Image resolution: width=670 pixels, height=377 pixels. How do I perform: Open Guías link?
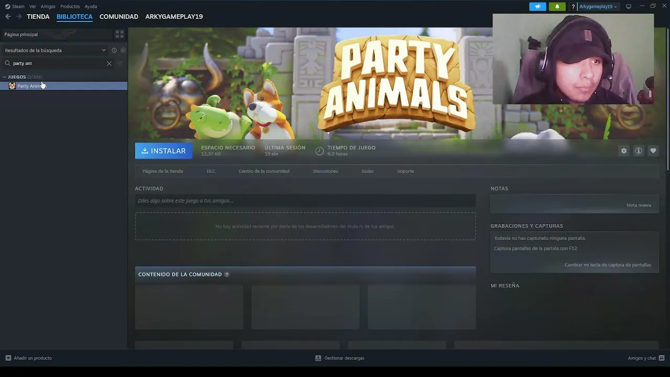coord(367,171)
